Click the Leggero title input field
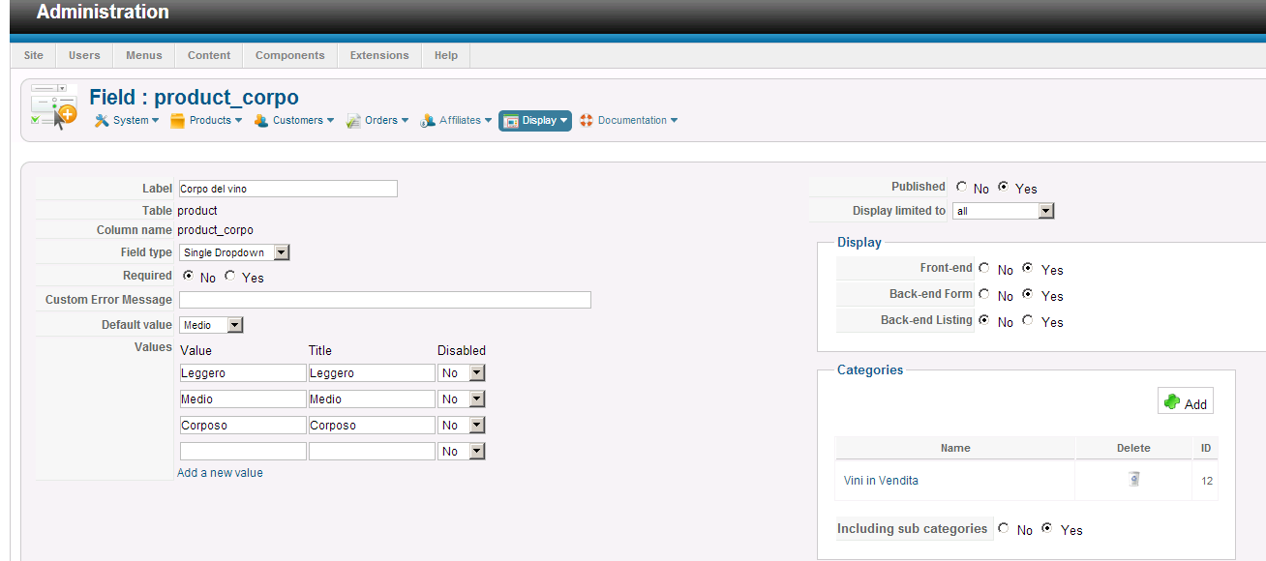The height and width of the screenshot is (561, 1266). click(x=372, y=372)
